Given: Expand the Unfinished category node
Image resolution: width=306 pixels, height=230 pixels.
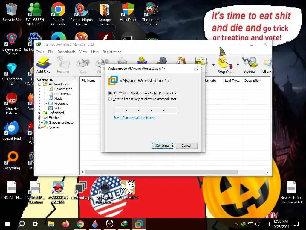Looking at the screenshot, I should (x=40, y=113).
